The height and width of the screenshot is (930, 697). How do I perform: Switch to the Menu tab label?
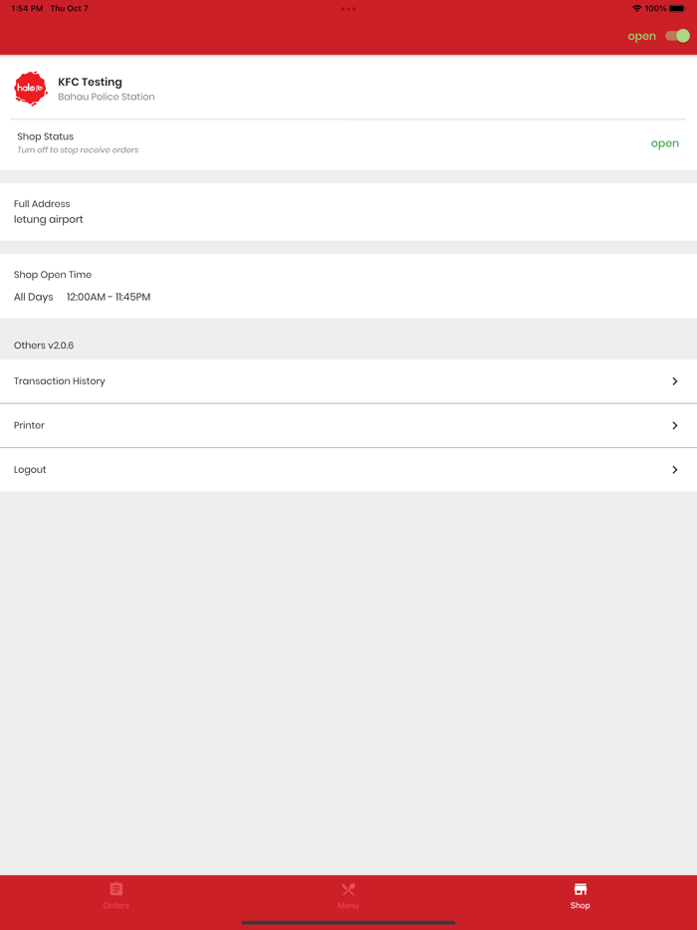pyautogui.click(x=348, y=906)
